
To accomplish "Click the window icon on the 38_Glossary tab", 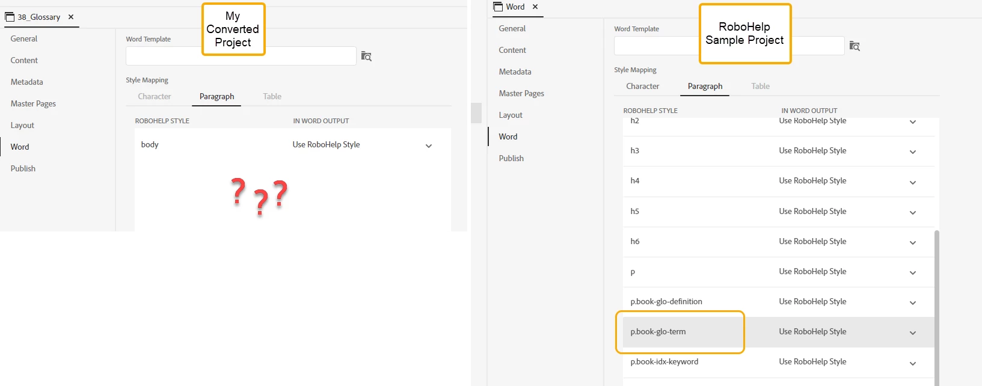I will tap(10, 17).
